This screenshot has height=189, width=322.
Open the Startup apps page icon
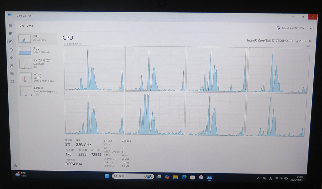(12, 58)
